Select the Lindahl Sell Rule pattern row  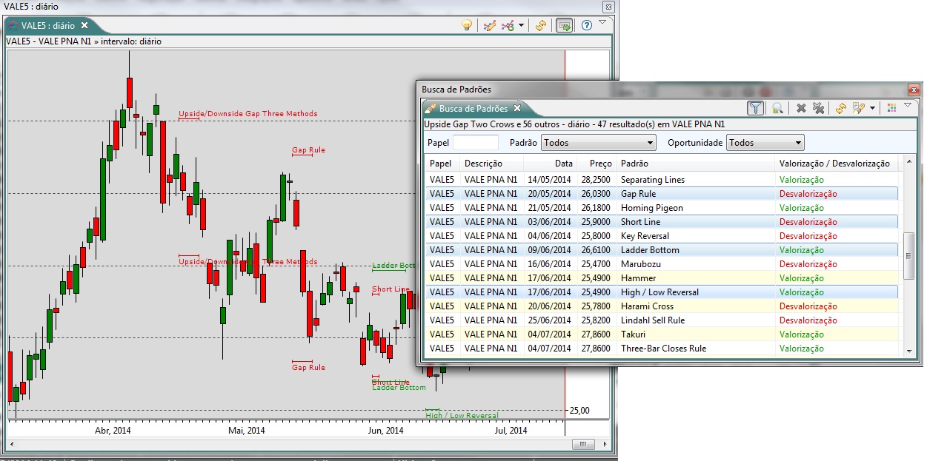[x=661, y=320]
